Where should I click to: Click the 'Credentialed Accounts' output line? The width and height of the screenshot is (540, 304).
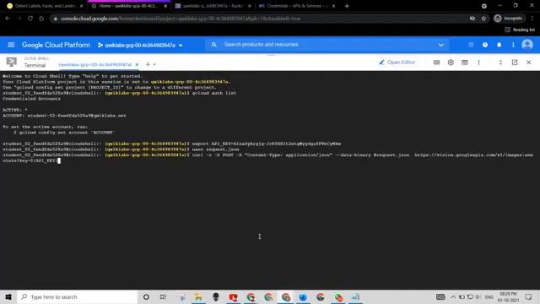click(31, 99)
